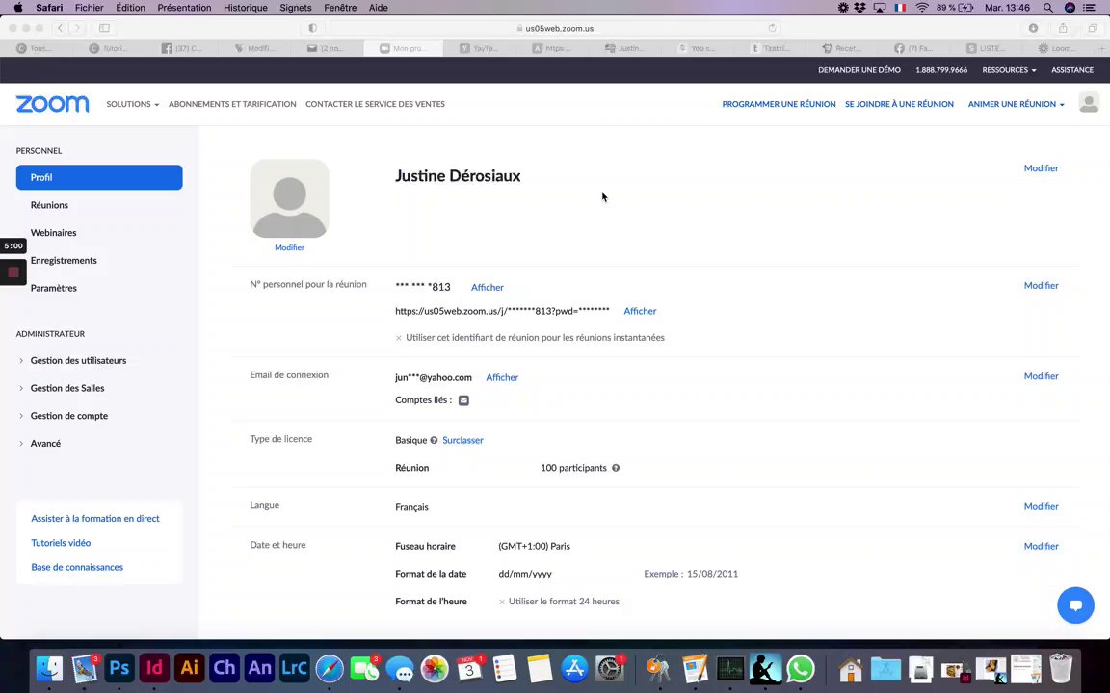
Task: Open Réunions in the sidebar
Action: [49, 205]
